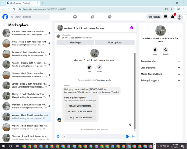
Task: Click the browser address bar URL
Action: [x=45, y=9]
